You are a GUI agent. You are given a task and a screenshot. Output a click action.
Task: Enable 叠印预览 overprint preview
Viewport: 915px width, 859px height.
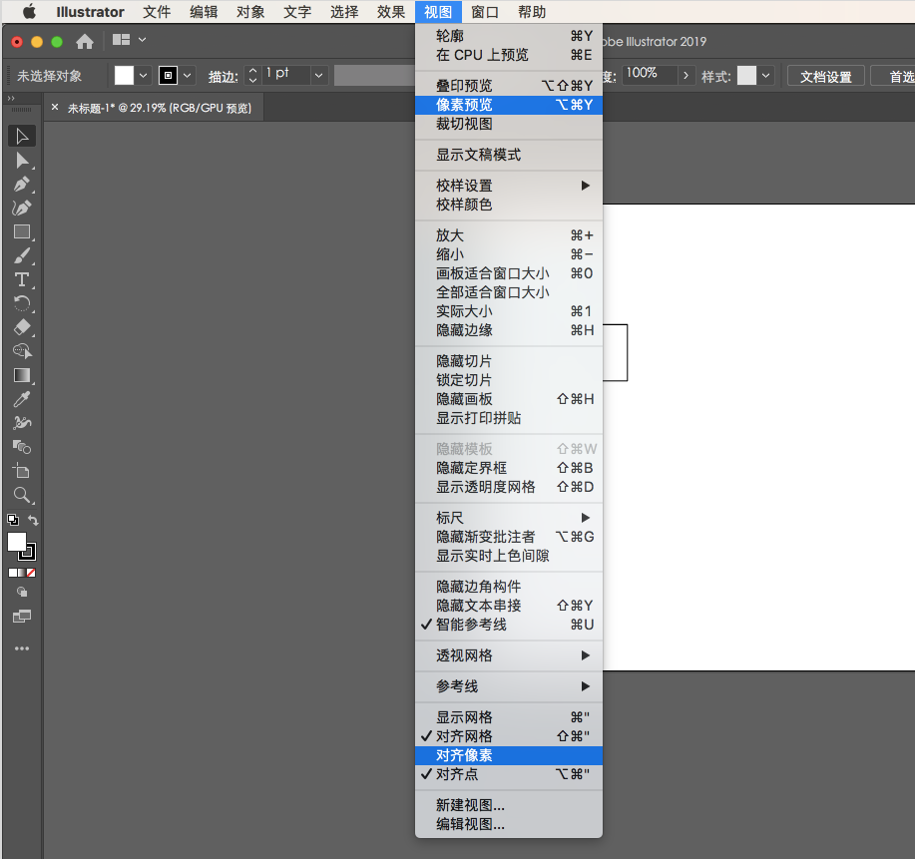509,85
